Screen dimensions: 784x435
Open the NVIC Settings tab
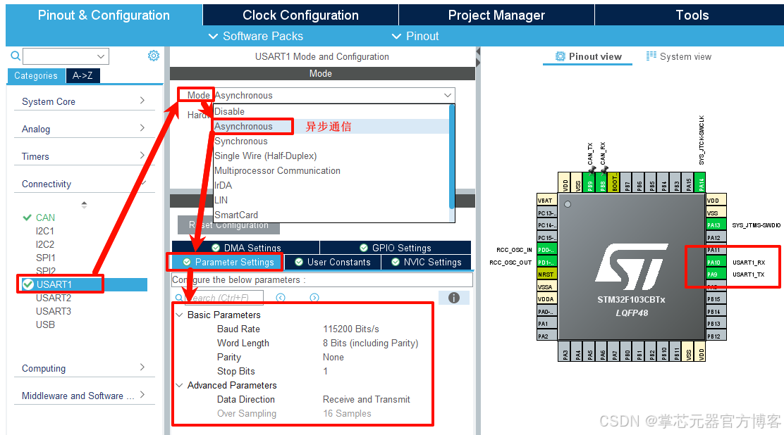coord(426,263)
